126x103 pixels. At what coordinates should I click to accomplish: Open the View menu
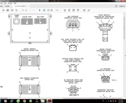5,3
